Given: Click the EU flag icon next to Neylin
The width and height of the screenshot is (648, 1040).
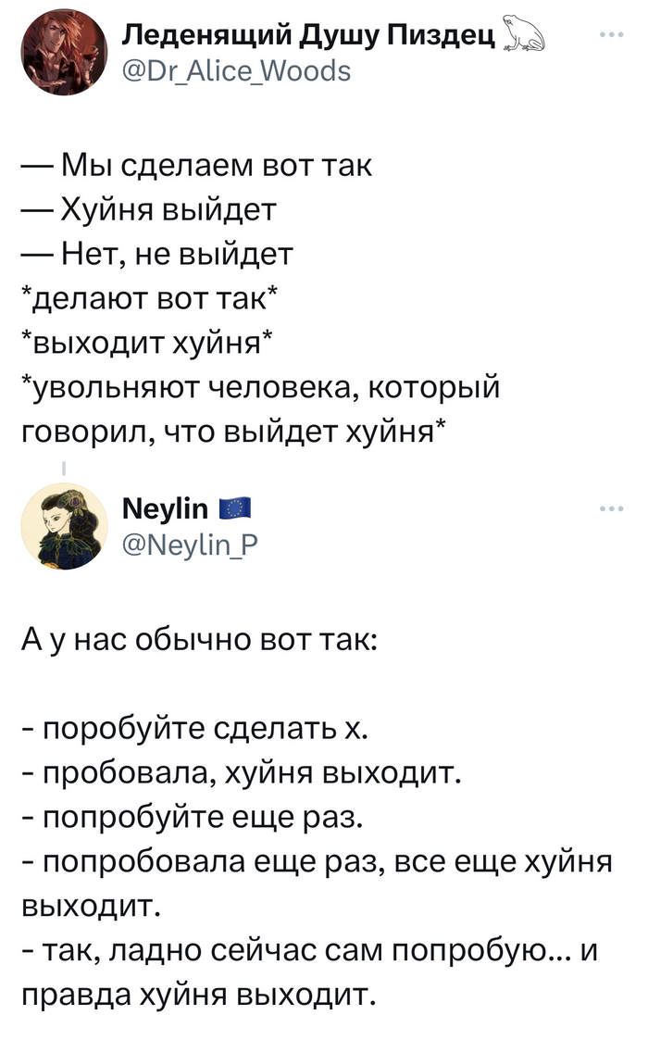Looking at the screenshot, I should click(236, 507).
